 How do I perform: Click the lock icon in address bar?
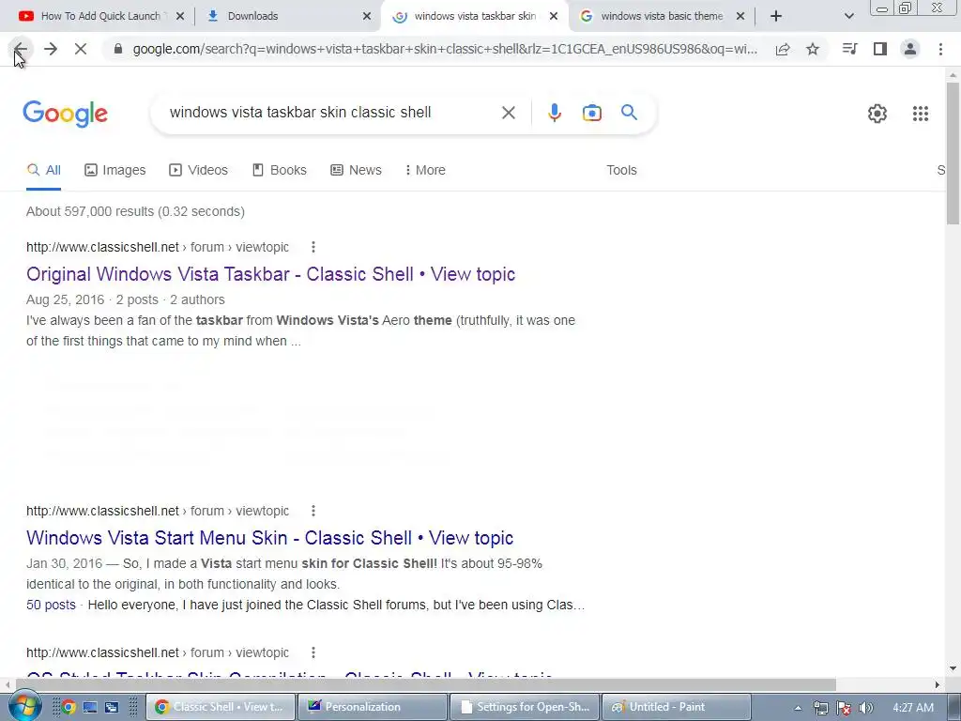click(118, 49)
